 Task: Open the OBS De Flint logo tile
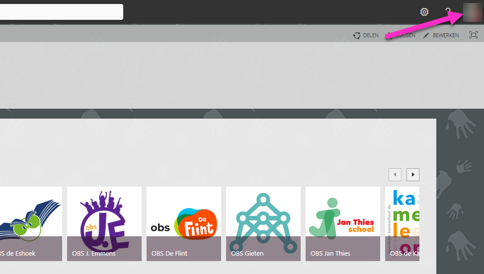(184, 224)
